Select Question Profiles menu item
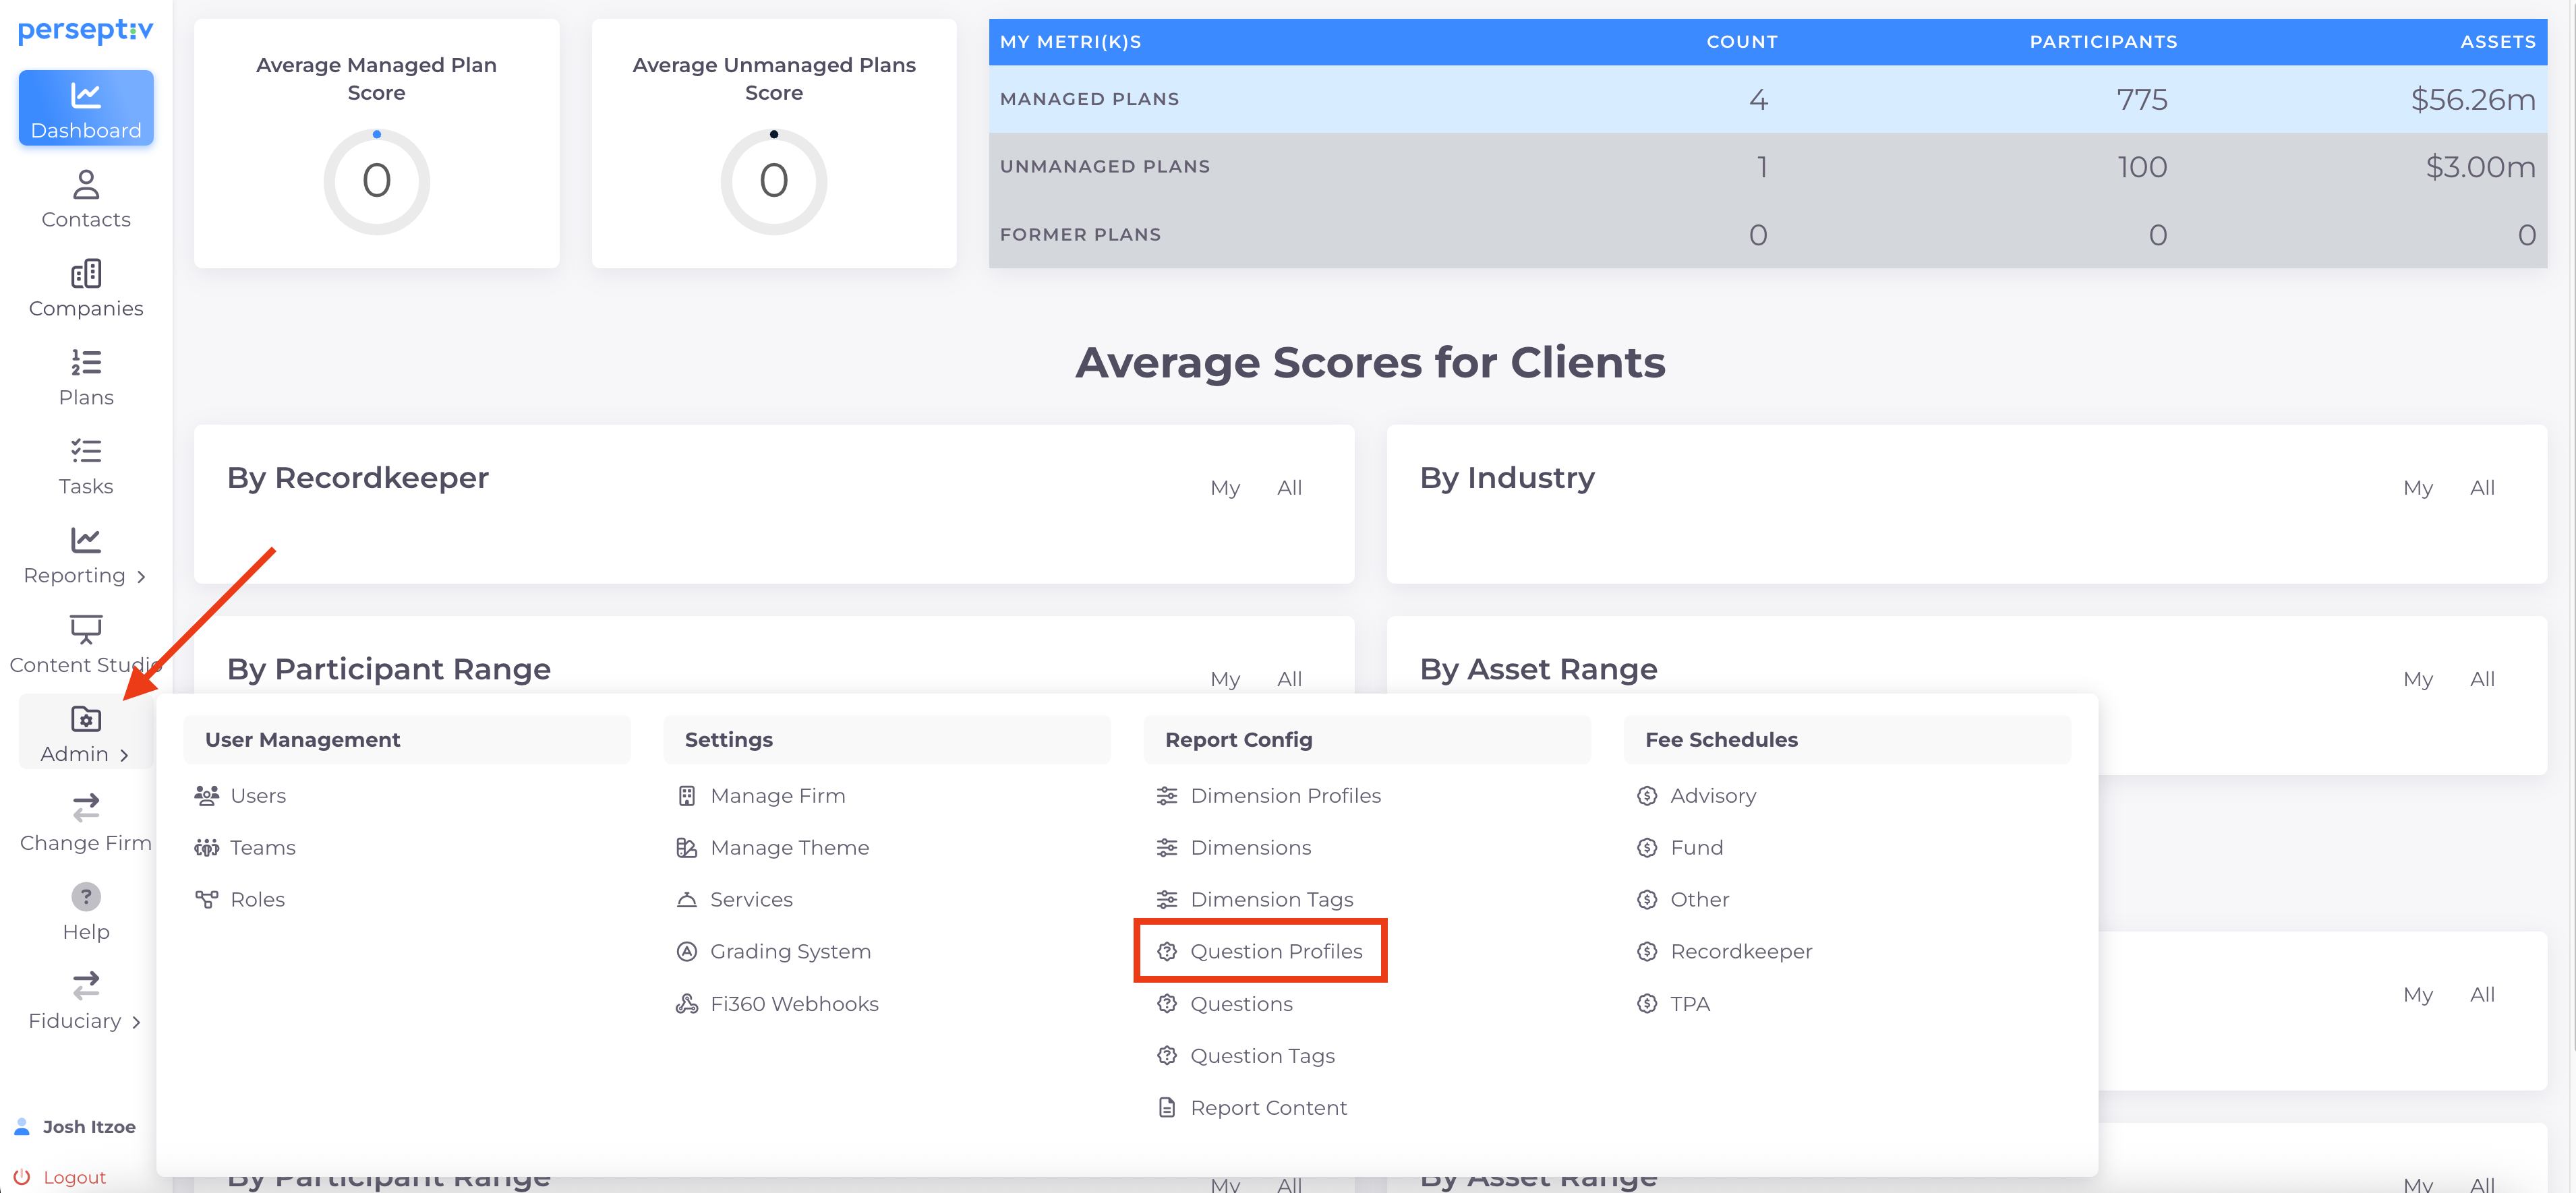This screenshot has width=2576, height=1193. pyautogui.click(x=1275, y=951)
